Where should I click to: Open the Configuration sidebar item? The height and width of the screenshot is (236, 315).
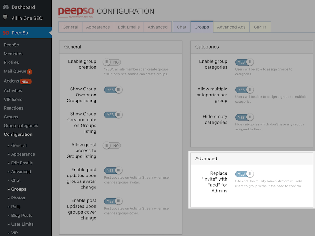coord(18,135)
